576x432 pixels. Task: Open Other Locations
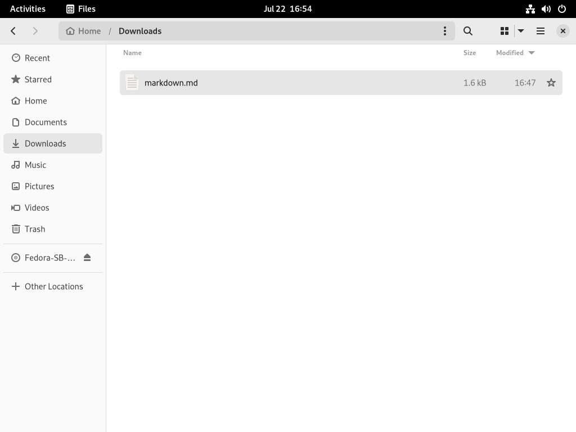coord(53,286)
